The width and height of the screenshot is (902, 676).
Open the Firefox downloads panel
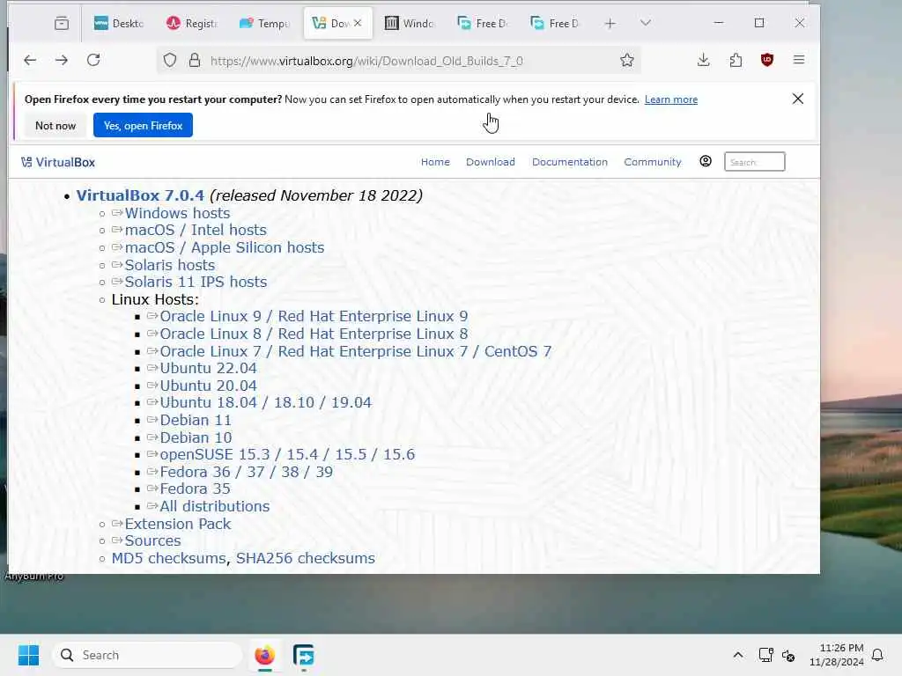704,60
